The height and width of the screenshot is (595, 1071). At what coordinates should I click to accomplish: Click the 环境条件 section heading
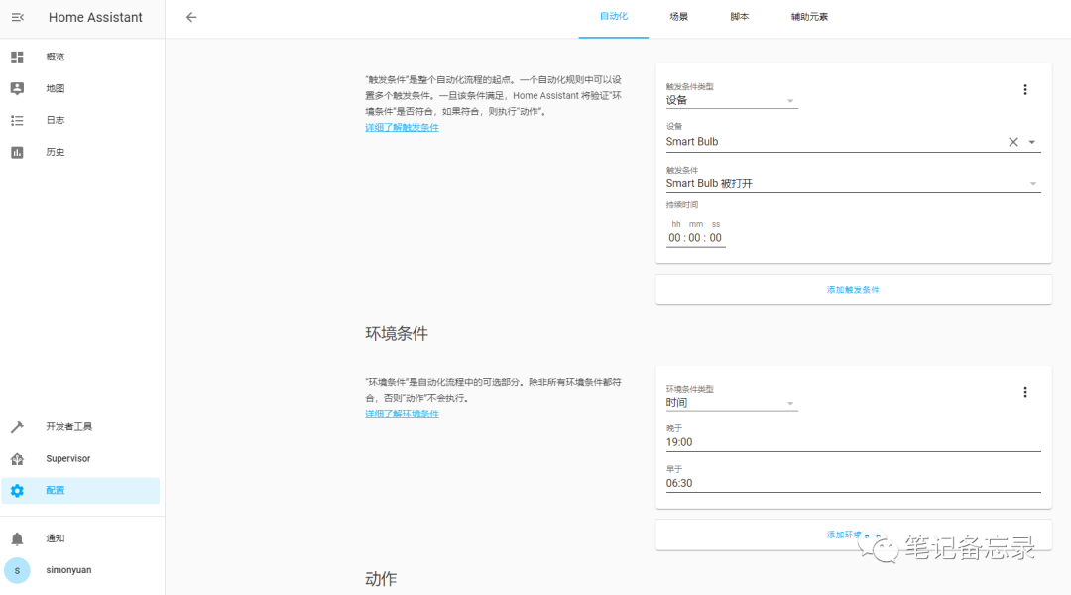pos(396,334)
